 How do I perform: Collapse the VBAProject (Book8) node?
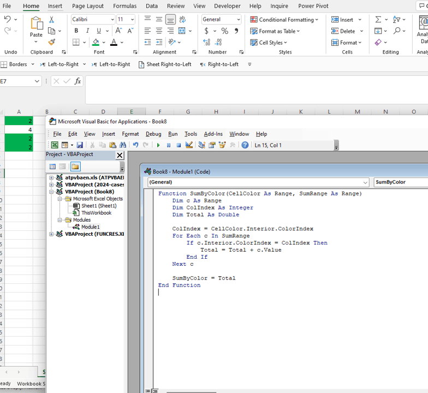[x=51, y=192]
